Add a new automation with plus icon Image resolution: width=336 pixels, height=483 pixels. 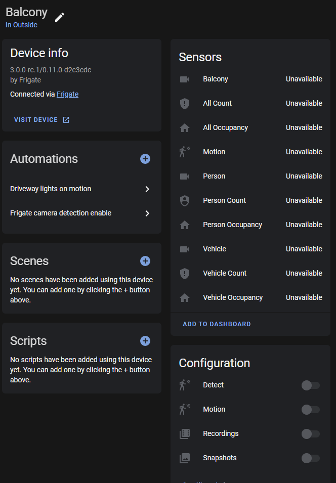pyautogui.click(x=145, y=159)
